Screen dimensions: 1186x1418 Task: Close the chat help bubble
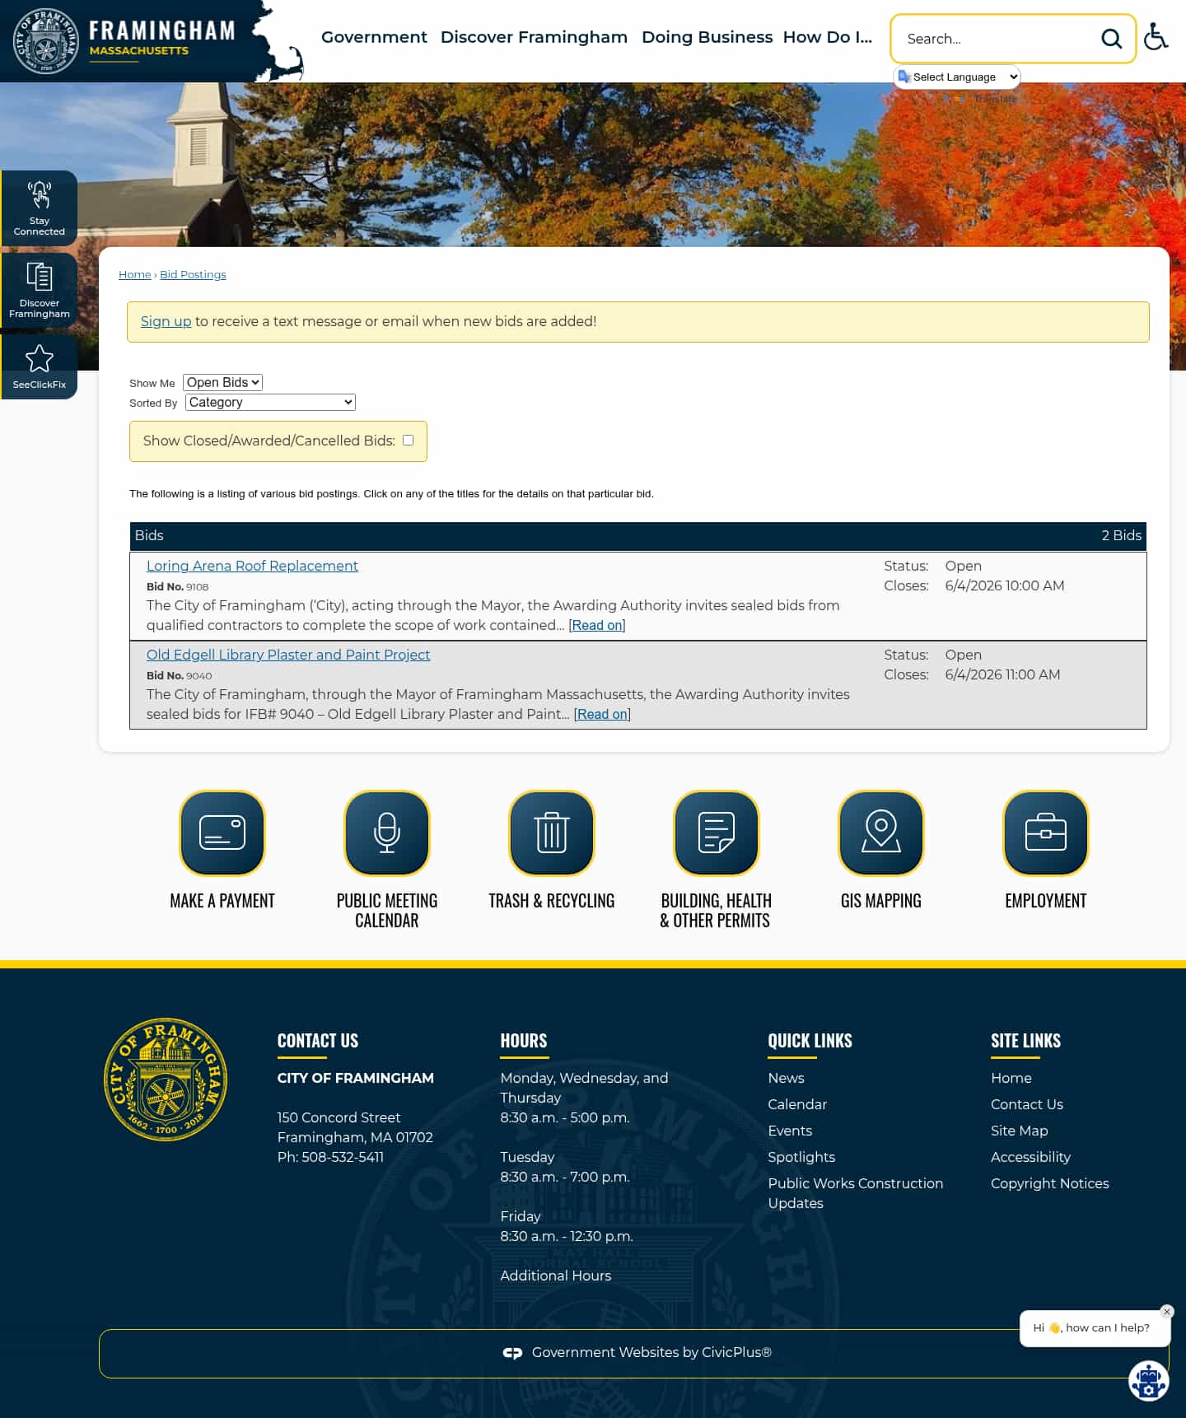[x=1166, y=1312]
